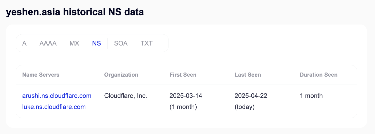Viewport: 375px width, 134px height.
Task: Open the luke.ns.cloudflare.com link
Action: coord(54,107)
